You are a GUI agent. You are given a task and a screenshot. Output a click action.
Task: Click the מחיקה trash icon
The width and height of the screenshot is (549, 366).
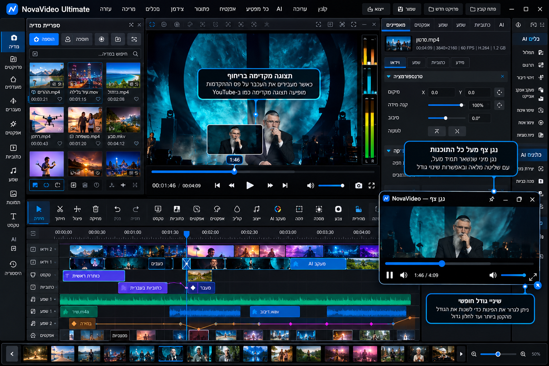coord(95,213)
